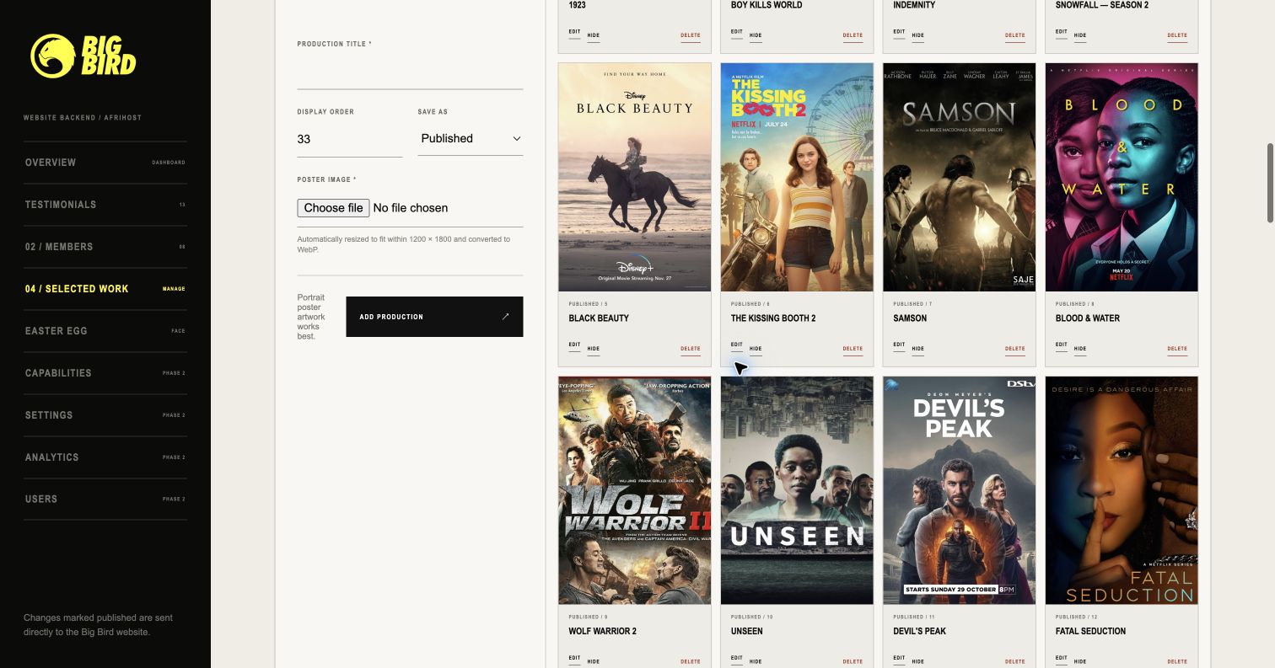Image resolution: width=1275 pixels, height=668 pixels.
Task: Click Choose file for the poster image
Action: coord(333,208)
